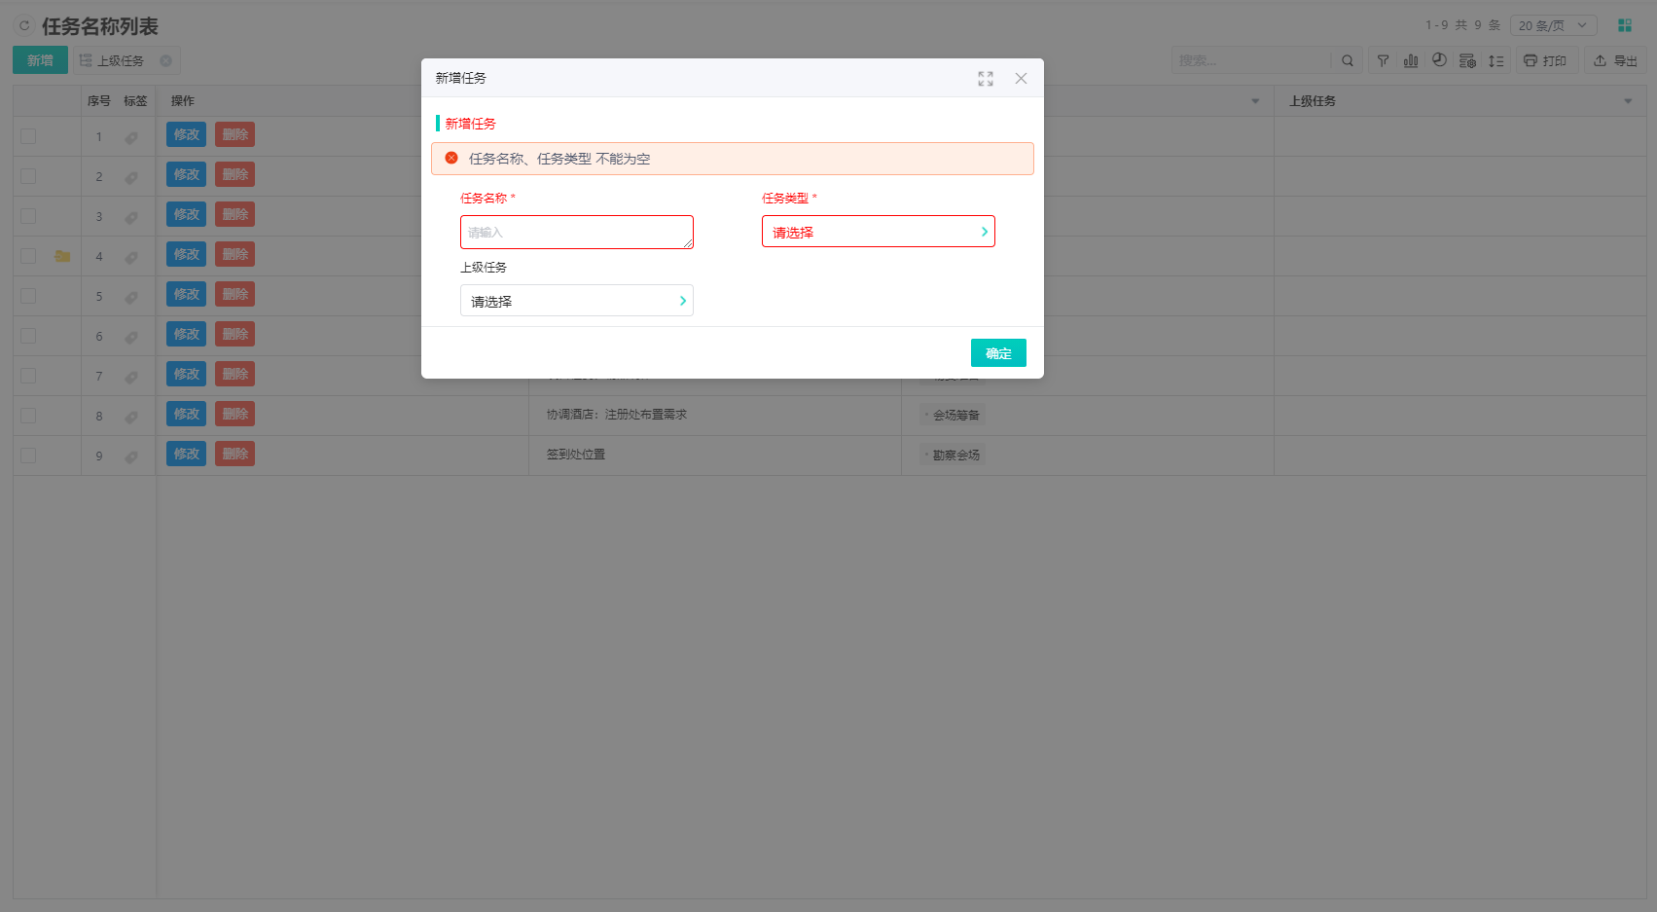The height and width of the screenshot is (912, 1657).
Task: Open the bar chart statistics icon
Action: click(1411, 60)
